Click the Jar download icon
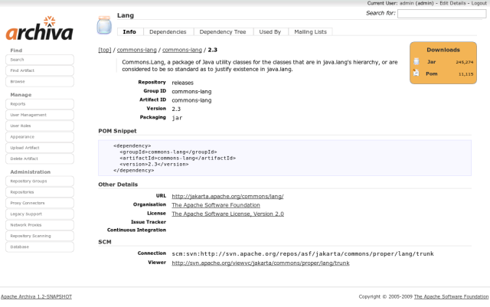Screen dimensions: 490x307 tap(416, 61)
